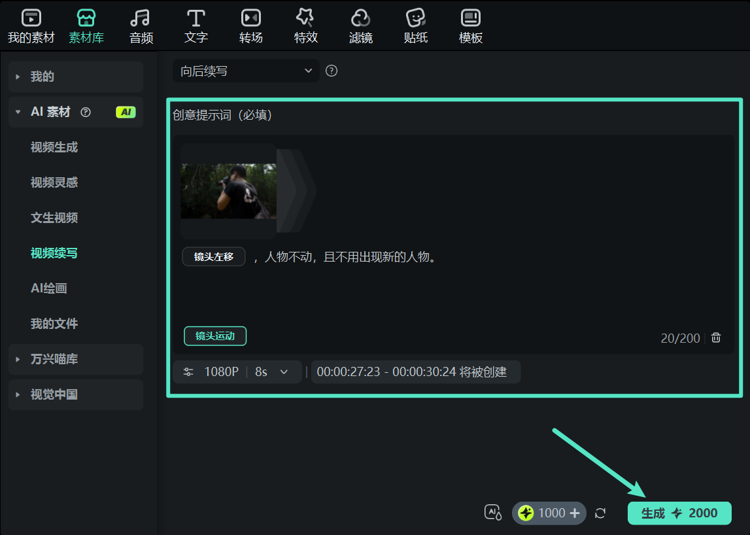The width and height of the screenshot is (750, 535).
Task: 展开「向后续写」下拉菜单
Action: 246,70
